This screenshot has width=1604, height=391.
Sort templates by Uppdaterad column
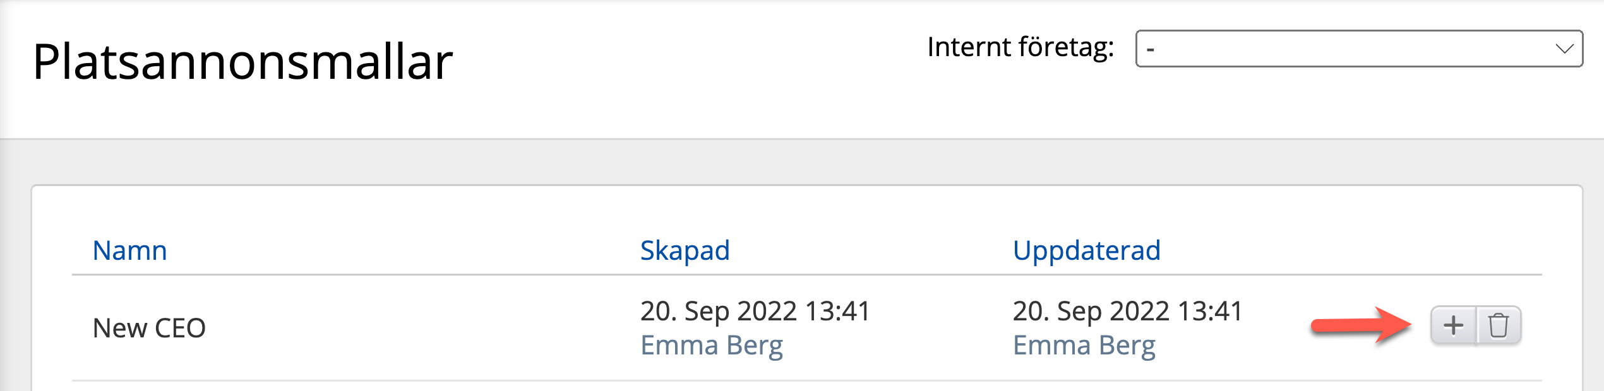(x=1086, y=250)
